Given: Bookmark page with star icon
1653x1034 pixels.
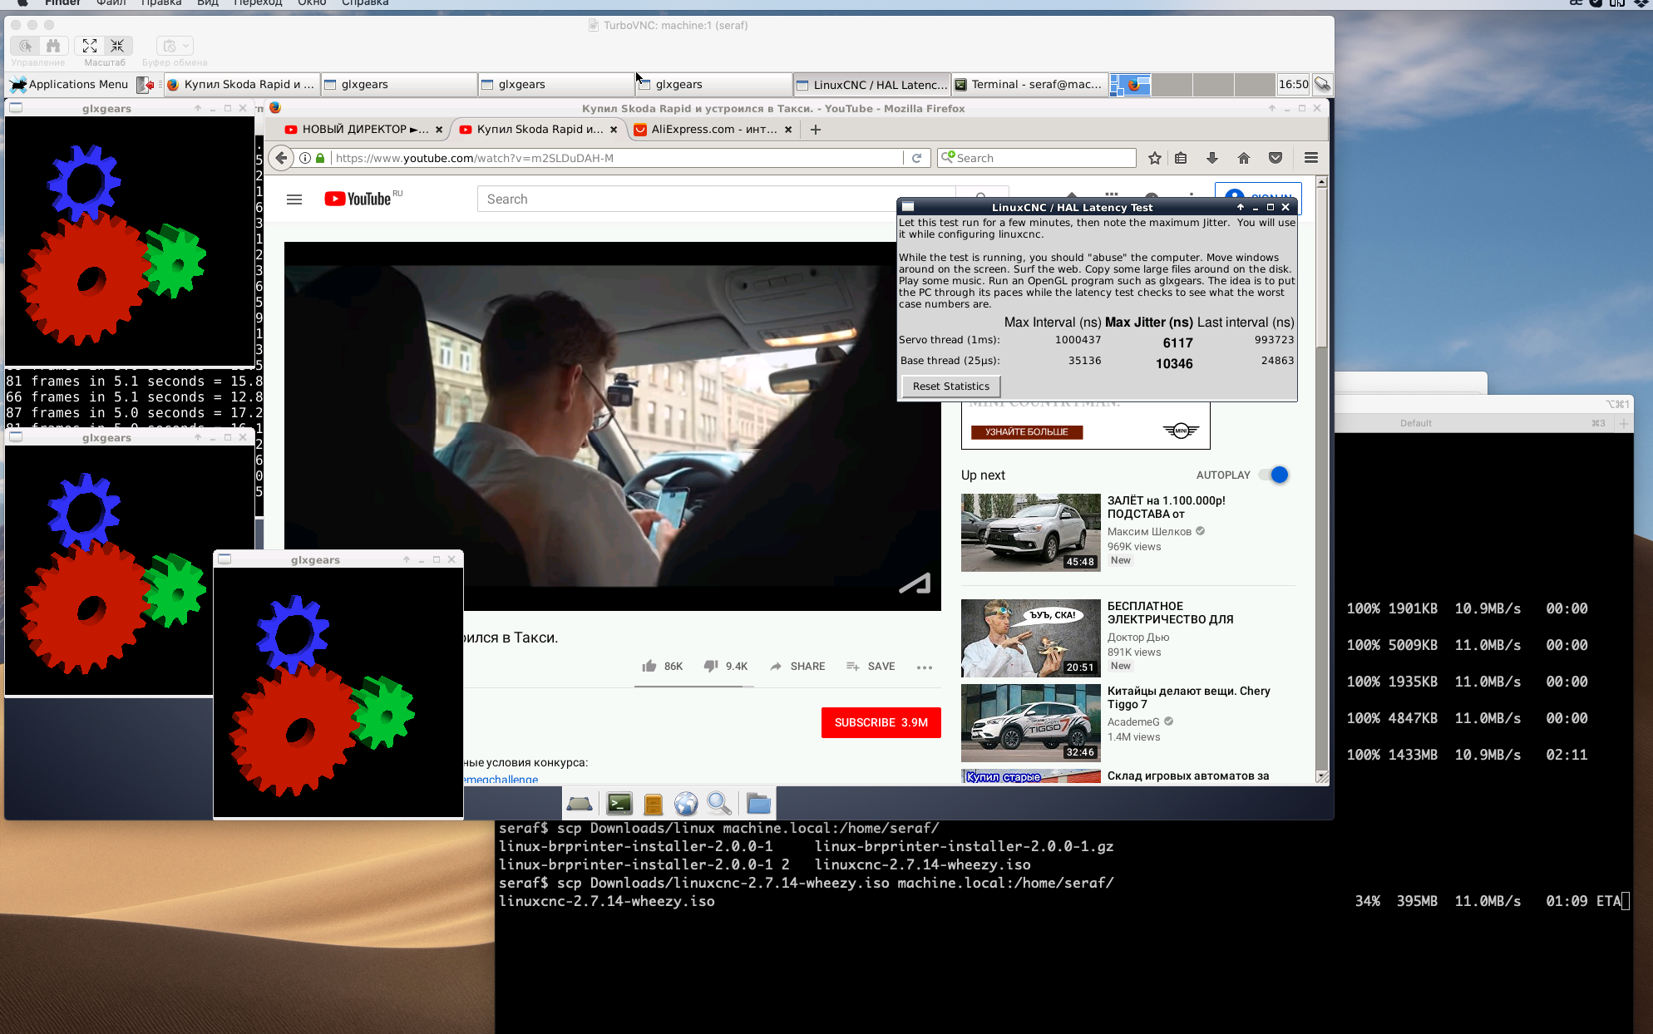Looking at the screenshot, I should pyautogui.click(x=1155, y=158).
